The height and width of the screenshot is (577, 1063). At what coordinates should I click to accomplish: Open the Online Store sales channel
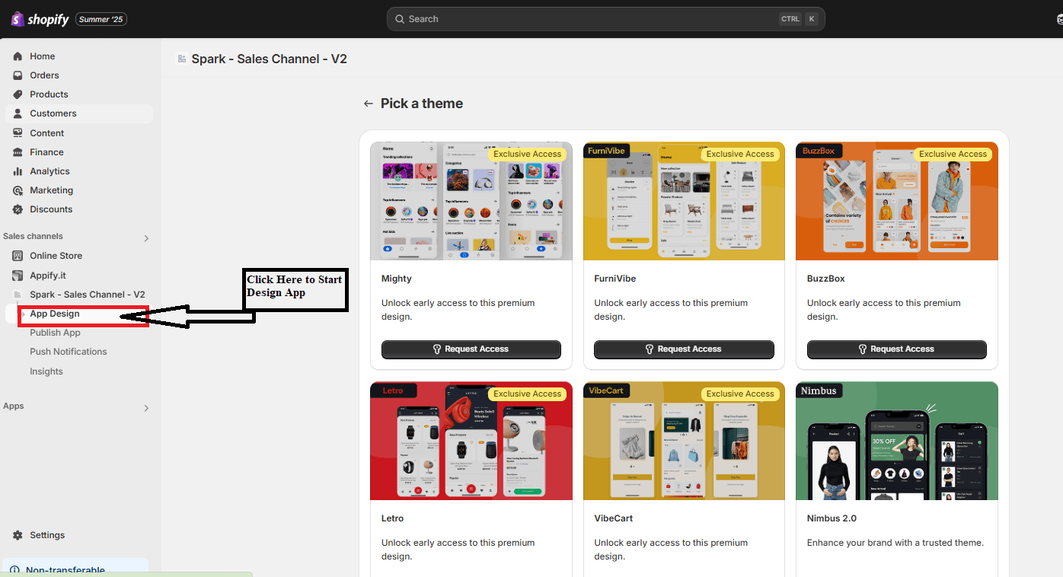coord(56,255)
